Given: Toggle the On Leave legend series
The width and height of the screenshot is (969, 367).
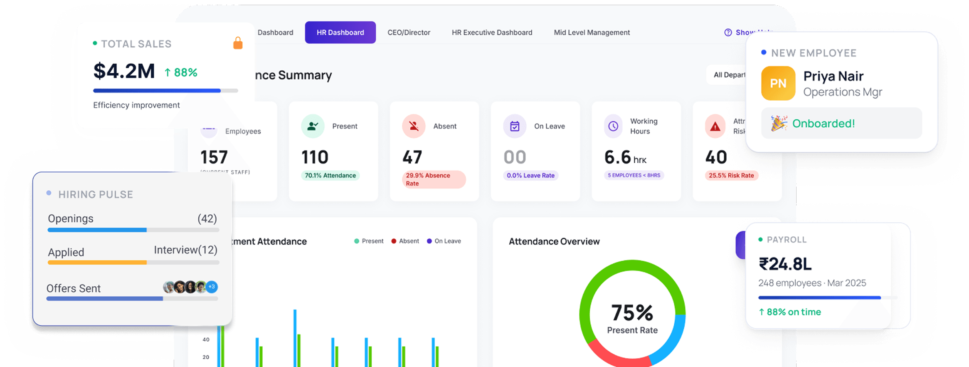Looking at the screenshot, I should point(444,241).
